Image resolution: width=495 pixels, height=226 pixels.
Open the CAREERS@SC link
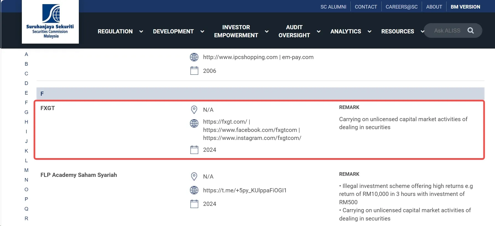pos(402,7)
